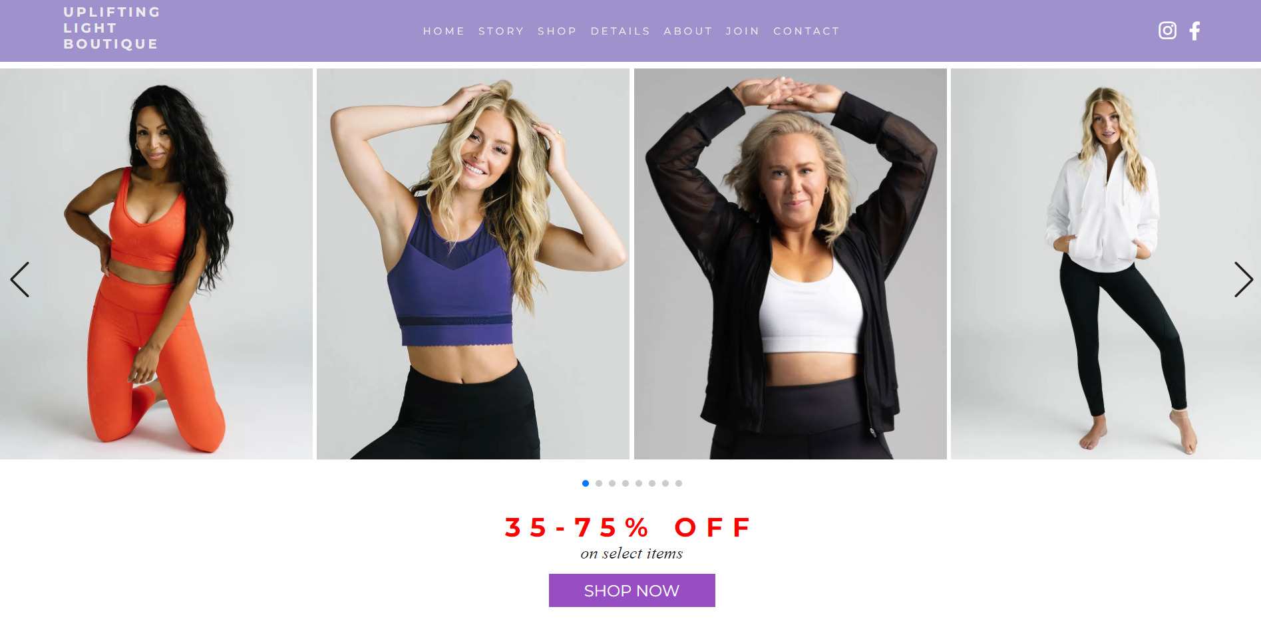
Task: Click the purple Shop Now button
Action: tap(631, 590)
